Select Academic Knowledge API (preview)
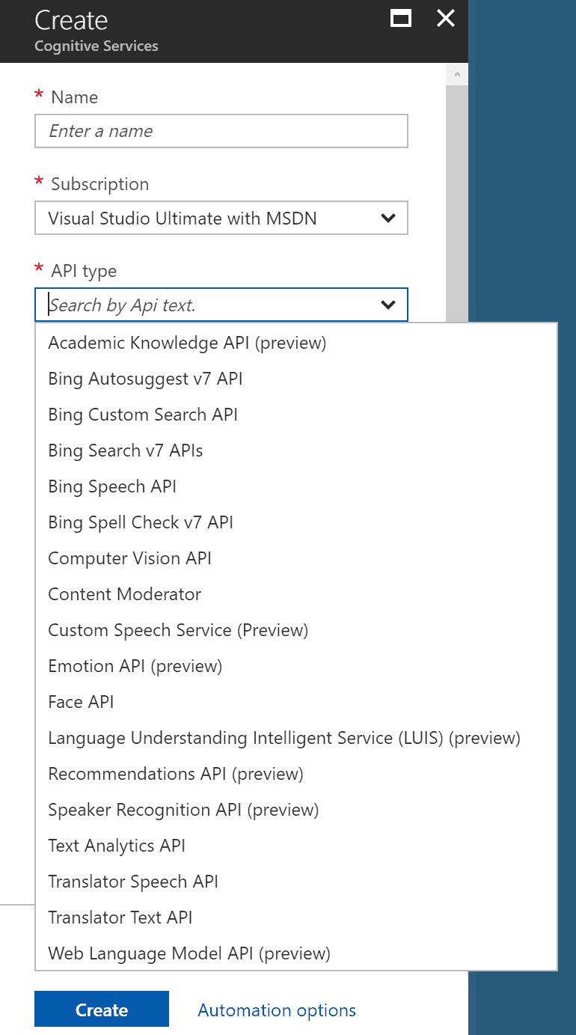Screen dimensions: 576x1035 [x=296, y=343]
